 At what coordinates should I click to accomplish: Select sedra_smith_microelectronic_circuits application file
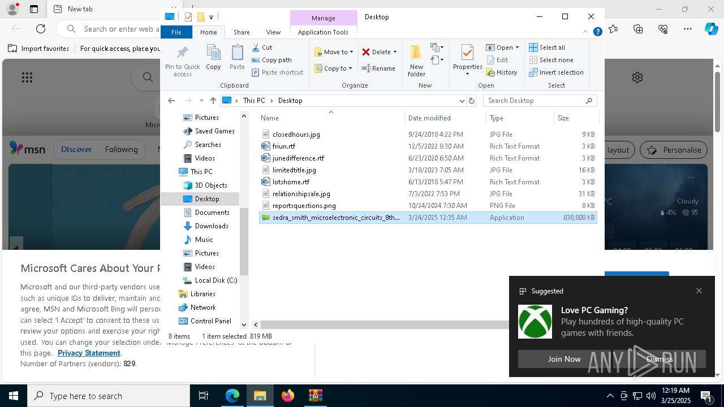(428, 218)
